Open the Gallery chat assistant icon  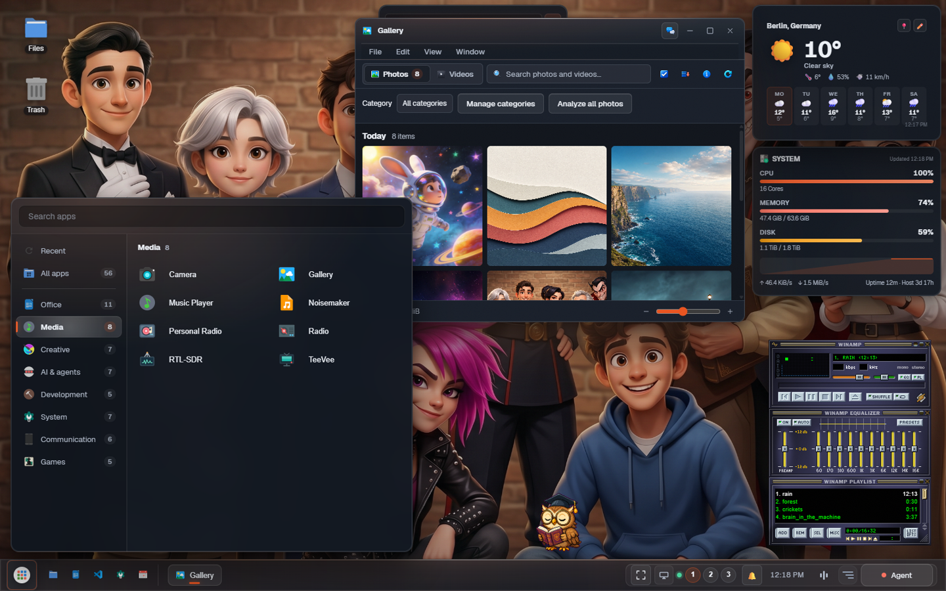click(670, 31)
